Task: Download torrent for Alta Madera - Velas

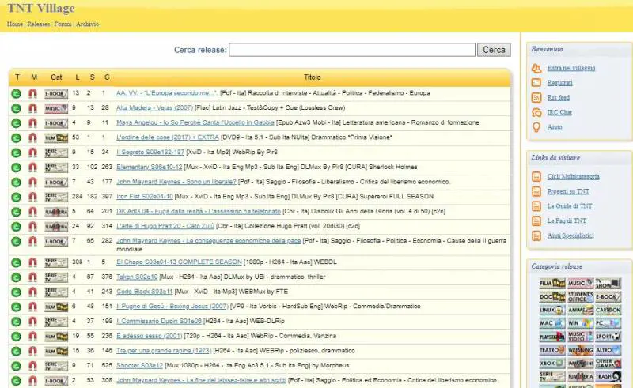Action: 16,108
